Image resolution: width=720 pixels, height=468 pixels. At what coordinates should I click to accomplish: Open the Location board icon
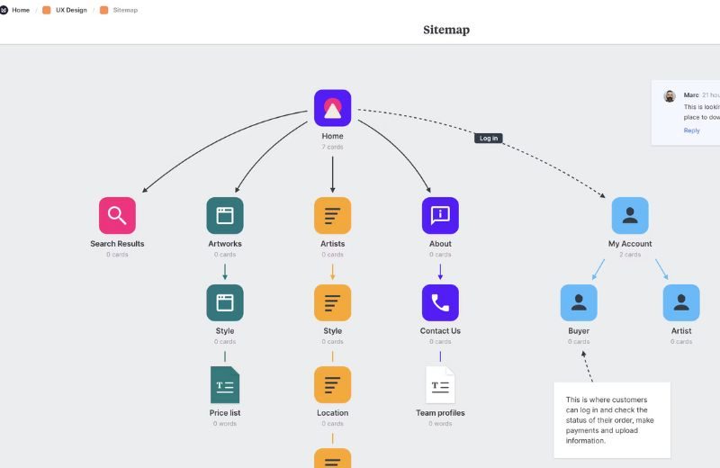[x=332, y=385]
